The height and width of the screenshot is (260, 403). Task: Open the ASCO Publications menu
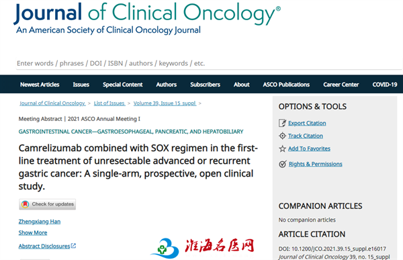pyautogui.click(x=286, y=85)
